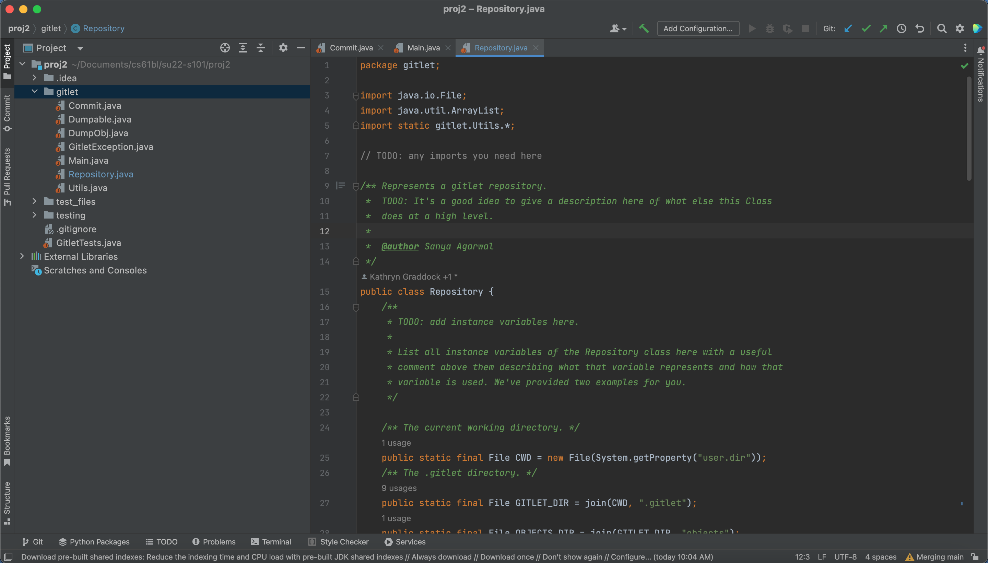Image resolution: width=988 pixels, height=563 pixels.
Task: Click the Git Rollback icon
Action: 920,28
